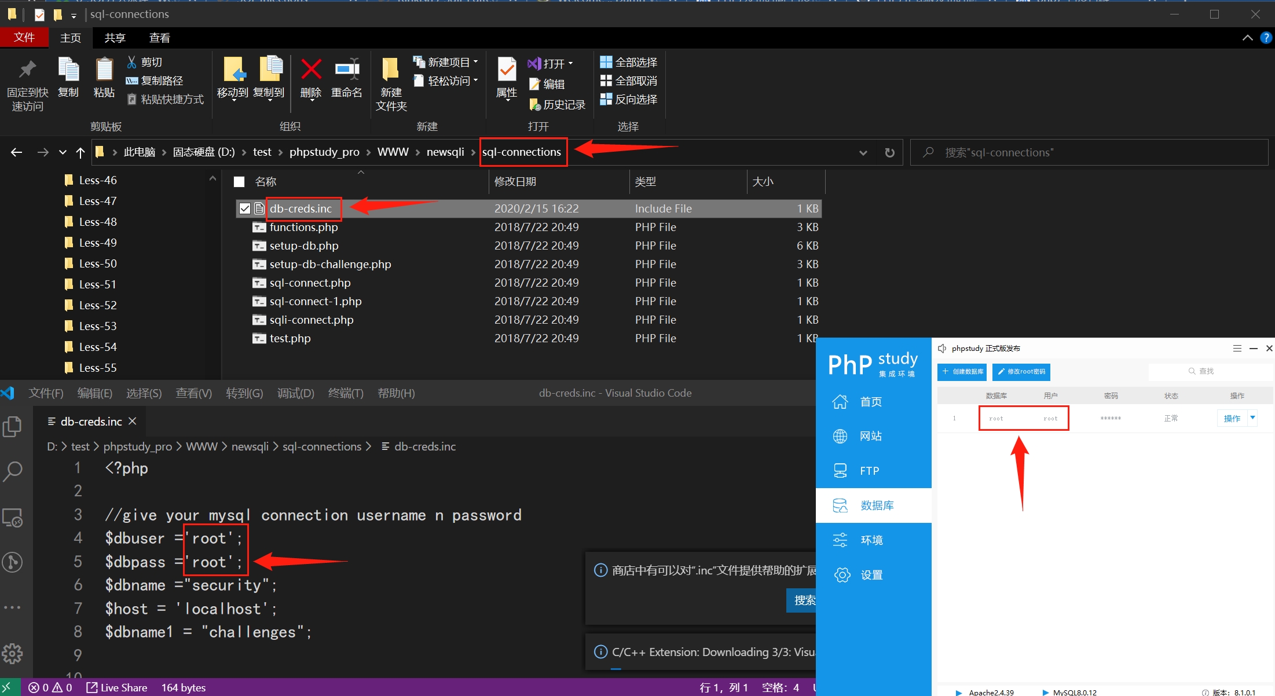This screenshot has height=696, width=1275.
Task: Open the phpstudy hamburger menu icon
Action: (1237, 348)
